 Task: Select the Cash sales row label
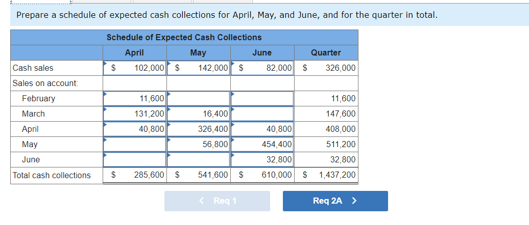33,68
